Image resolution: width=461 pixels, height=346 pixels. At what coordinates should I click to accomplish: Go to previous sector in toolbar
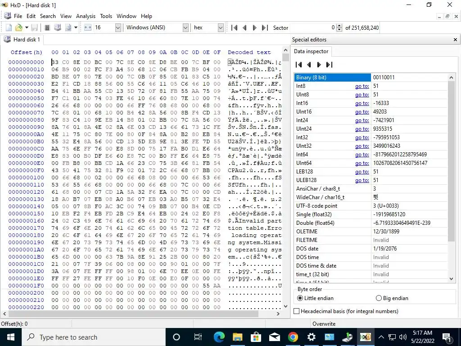point(244,27)
